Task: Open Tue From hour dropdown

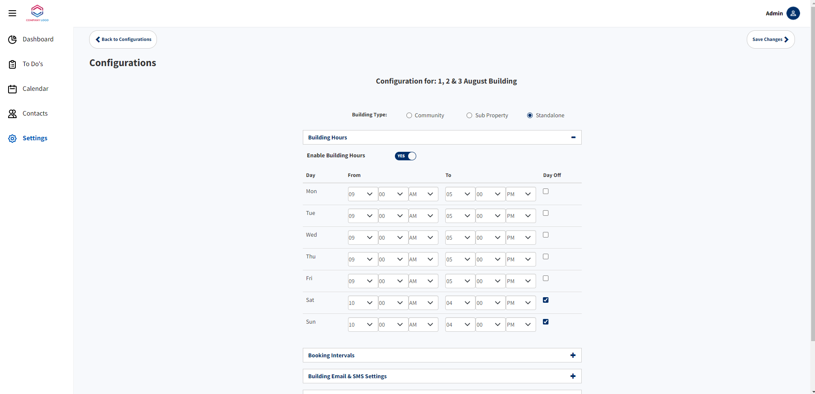Action: (x=363, y=216)
